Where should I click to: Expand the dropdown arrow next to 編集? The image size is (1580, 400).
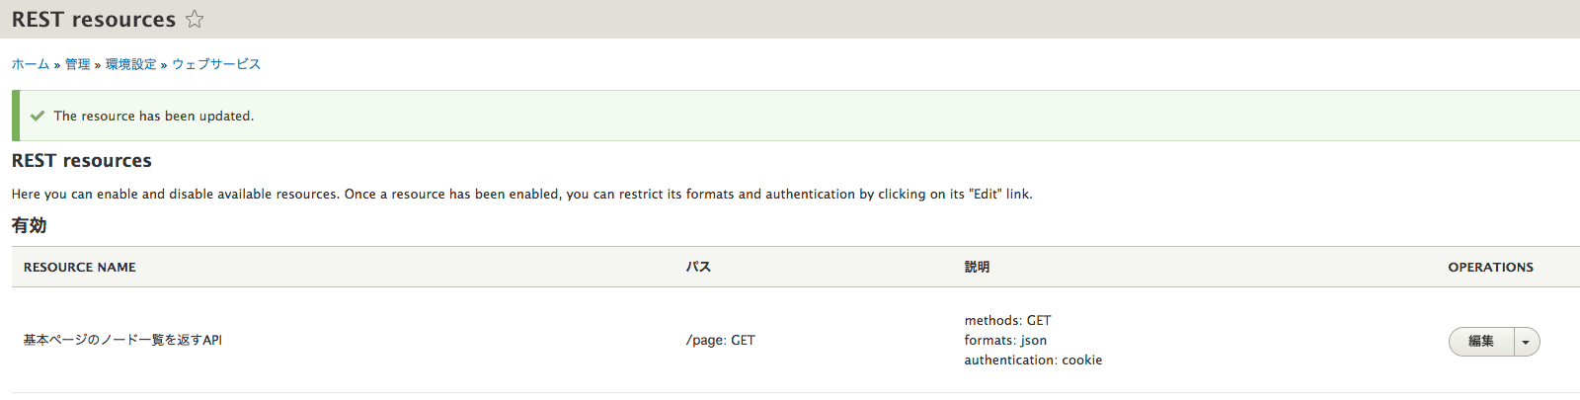pos(1527,342)
